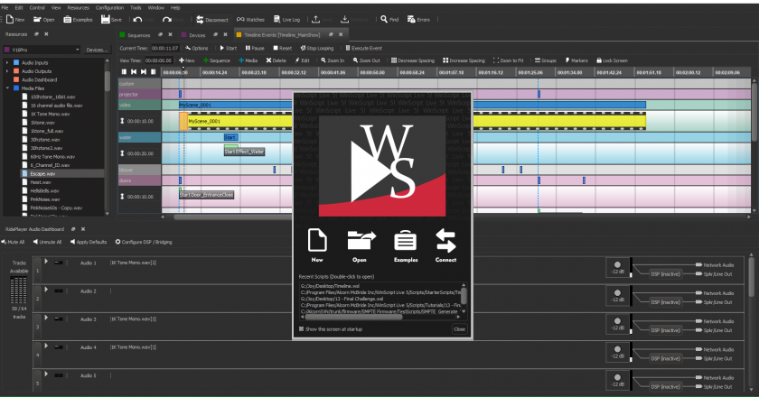
Task: Open the File menu
Action: (x=5, y=8)
